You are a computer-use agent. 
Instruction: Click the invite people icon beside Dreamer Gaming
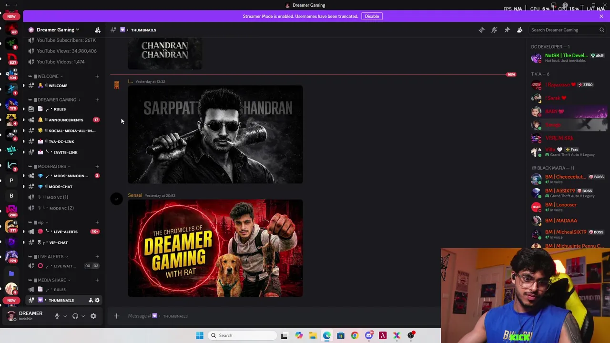[x=97, y=30]
